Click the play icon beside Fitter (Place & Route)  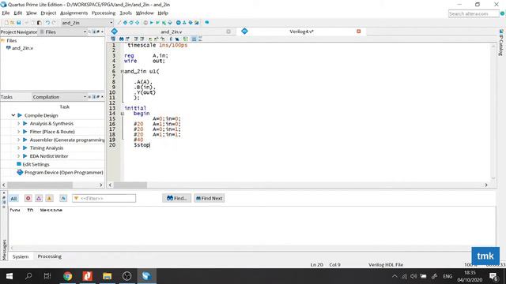pos(25,132)
